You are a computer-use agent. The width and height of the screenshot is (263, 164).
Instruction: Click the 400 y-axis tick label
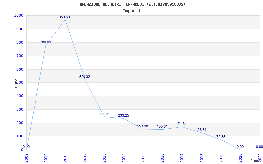(20, 96)
